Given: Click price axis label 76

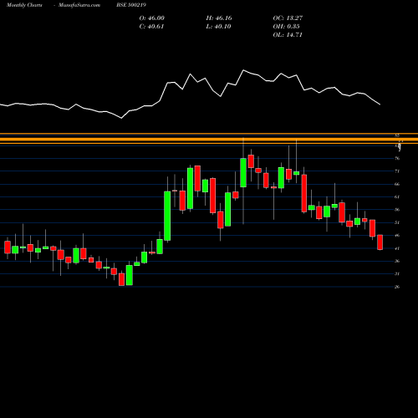Looking at the screenshot, I should [397, 159].
